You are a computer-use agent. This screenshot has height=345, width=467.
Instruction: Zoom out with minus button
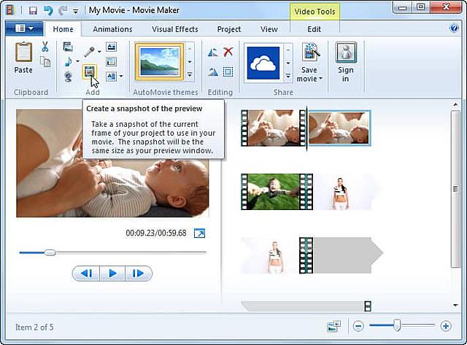coord(358,326)
